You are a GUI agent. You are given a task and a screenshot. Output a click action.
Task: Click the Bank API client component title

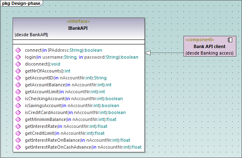(209, 46)
